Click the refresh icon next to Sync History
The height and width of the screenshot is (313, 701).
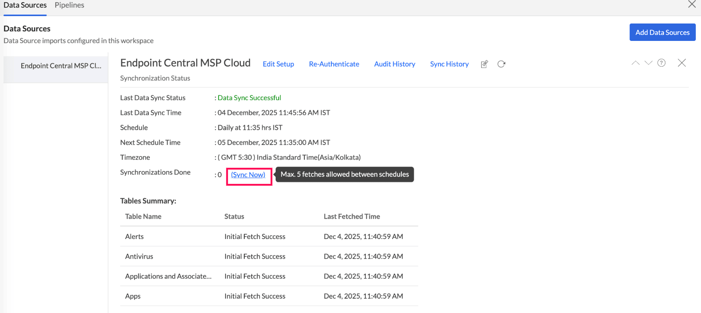[501, 64]
